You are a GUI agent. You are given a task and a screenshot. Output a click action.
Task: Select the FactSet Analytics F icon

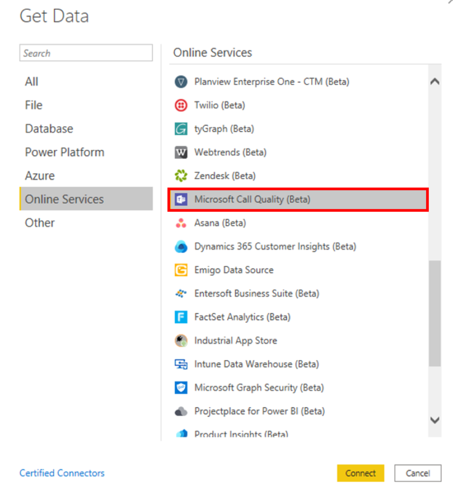pyautogui.click(x=181, y=317)
